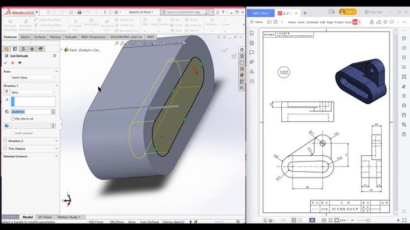Zoom in with WPS plus button
Viewport: 410px width, 230px height.
point(398,220)
